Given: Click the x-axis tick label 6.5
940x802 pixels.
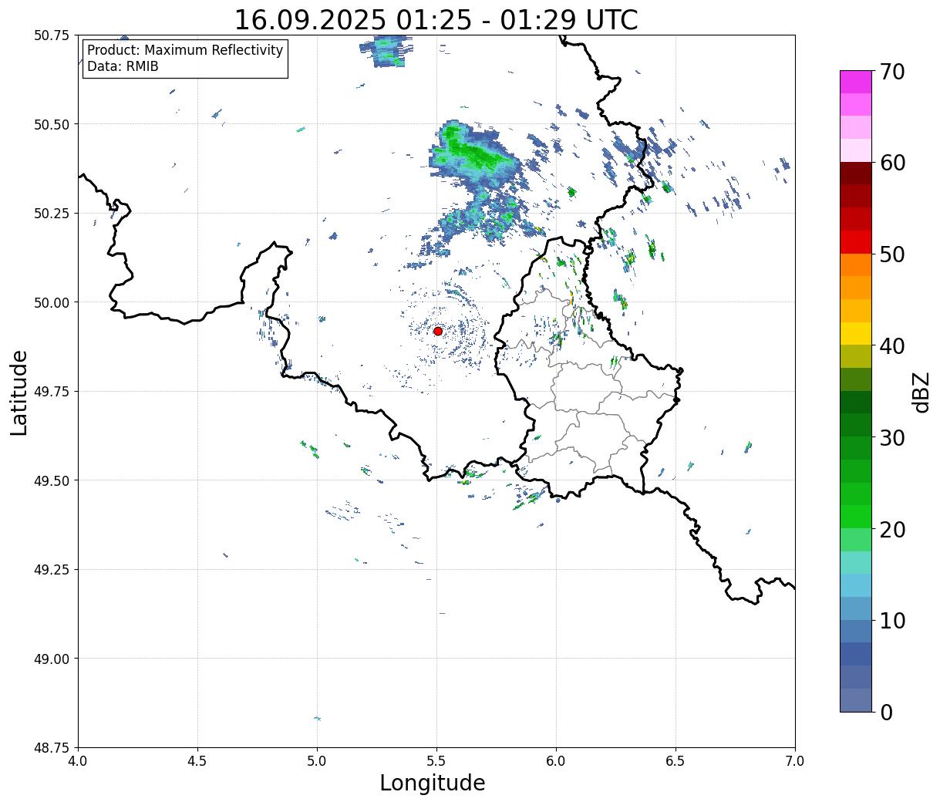Looking at the screenshot, I should [676, 760].
